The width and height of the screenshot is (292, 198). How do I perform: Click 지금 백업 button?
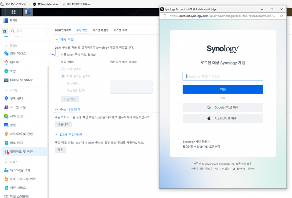70,99
